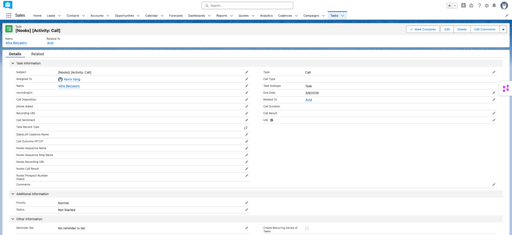512x235 pixels.
Task: Click the Edit button
Action: tap(447, 29)
